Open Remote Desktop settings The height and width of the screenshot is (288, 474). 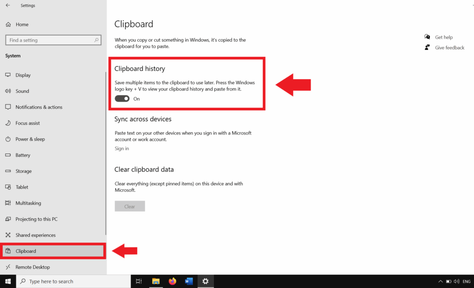pyautogui.click(x=32, y=267)
